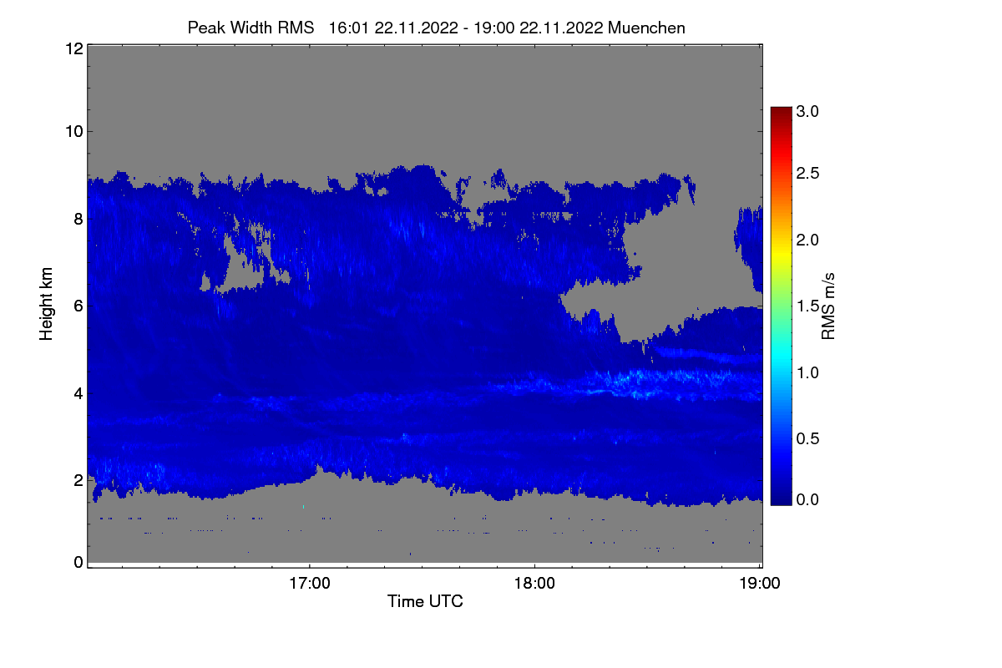Viewport: 1002px width, 668px height.
Task: Click the '3.0' color bar label
Action: coord(809,111)
